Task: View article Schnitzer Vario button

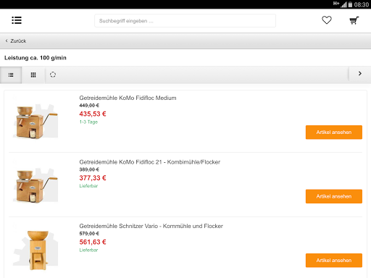Action: click(x=334, y=261)
